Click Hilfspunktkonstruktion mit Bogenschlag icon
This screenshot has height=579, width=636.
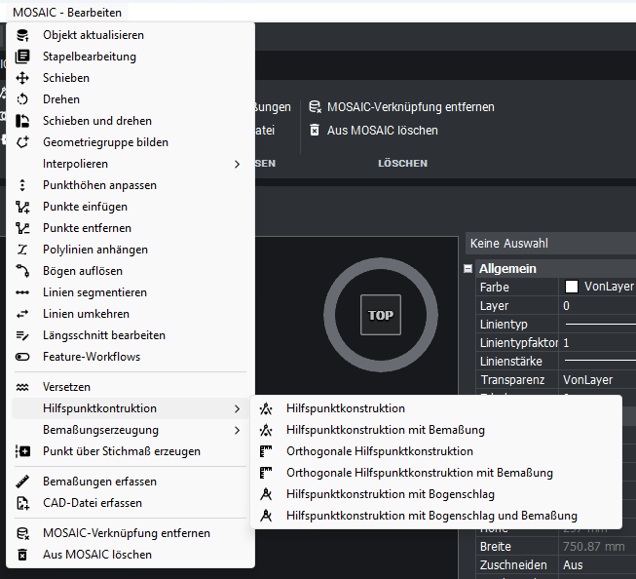[x=266, y=494]
